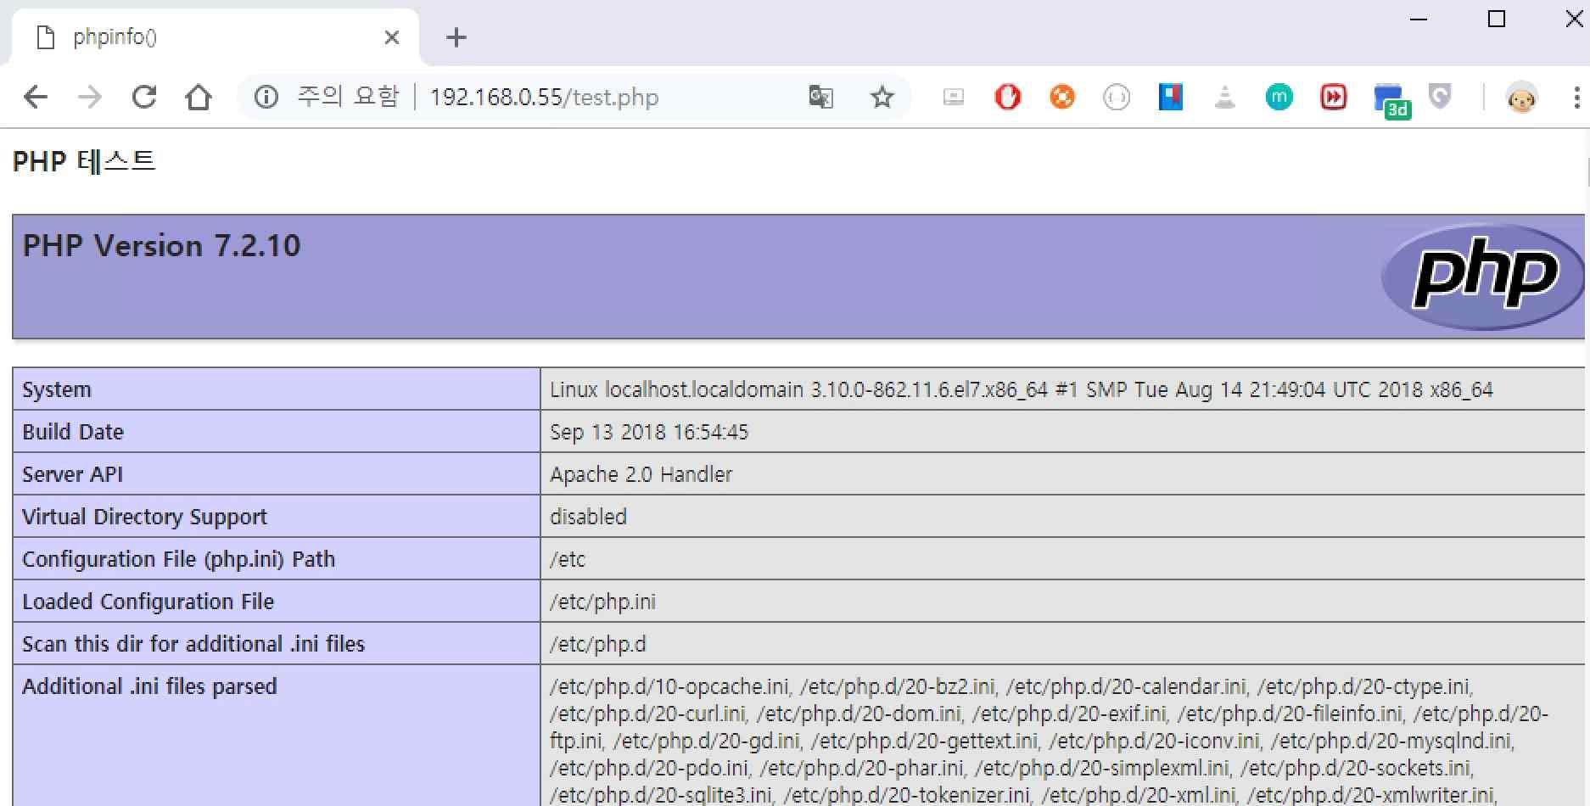
Task: Click the site information icon before the URL
Action: pos(265,97)
